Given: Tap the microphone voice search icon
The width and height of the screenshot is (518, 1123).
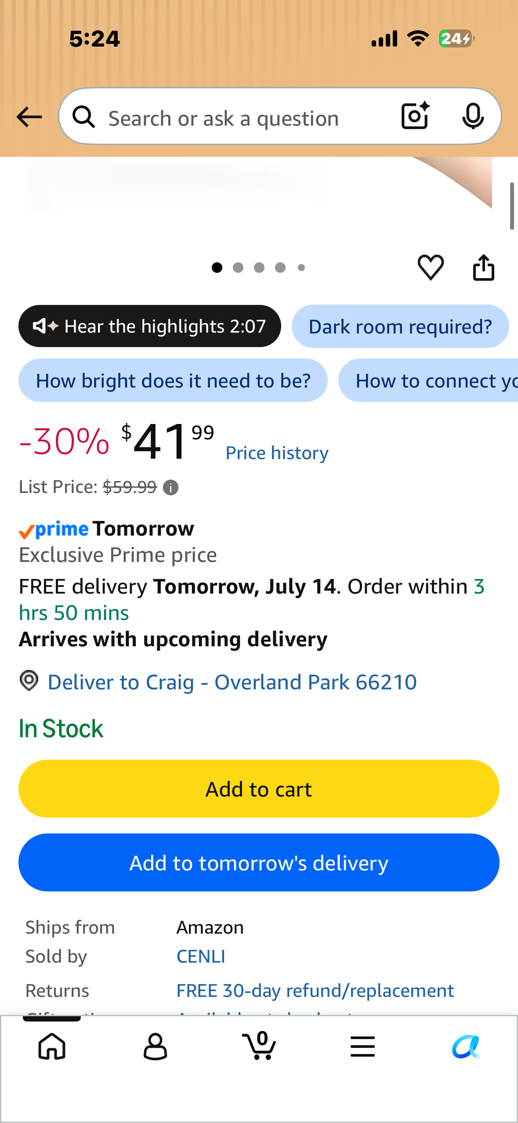Looking at the screenshot, I should tap(473, 116).
